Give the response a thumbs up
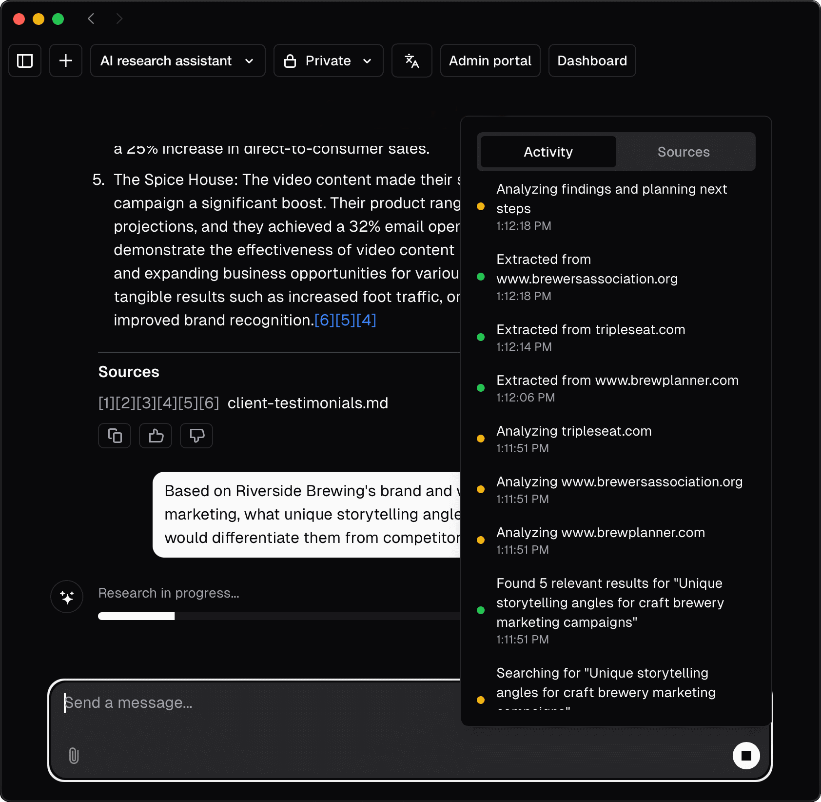Viewport: 821px width, 802px height. (156, 436)
